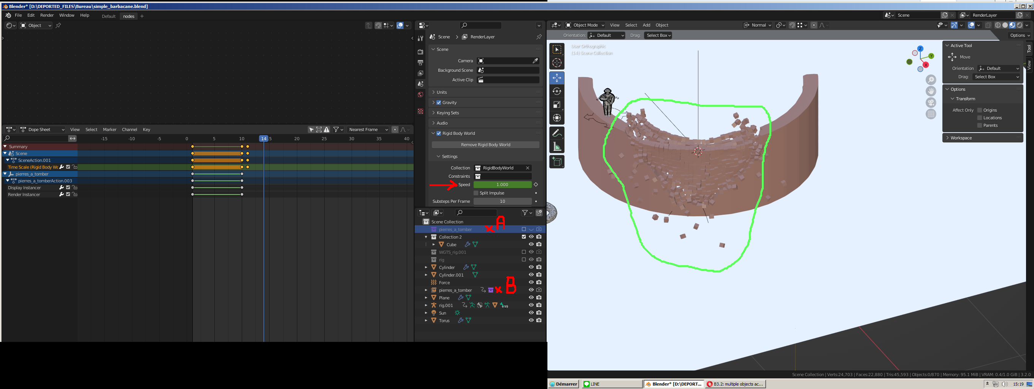Click the Dope Sheet channel search field
The width and height of the screenshot is (1034, 389).
pyautogui.click(x=35, y=139)
